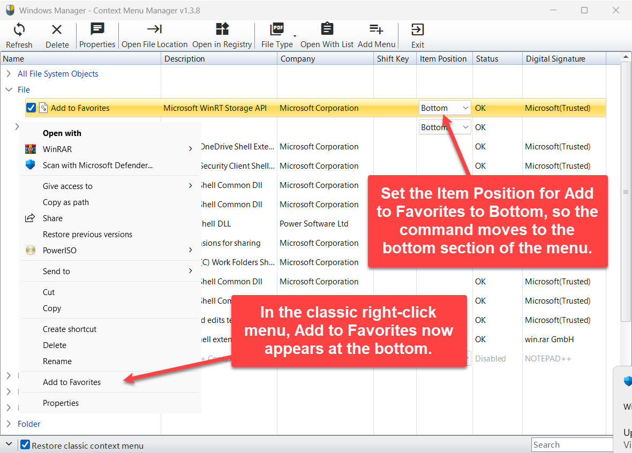
Task: Click the Open With List icon
Action: (x=327, y=29)
